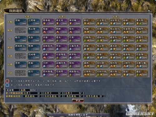Choose the 挽割製材 technology

[x=75, y=73]
